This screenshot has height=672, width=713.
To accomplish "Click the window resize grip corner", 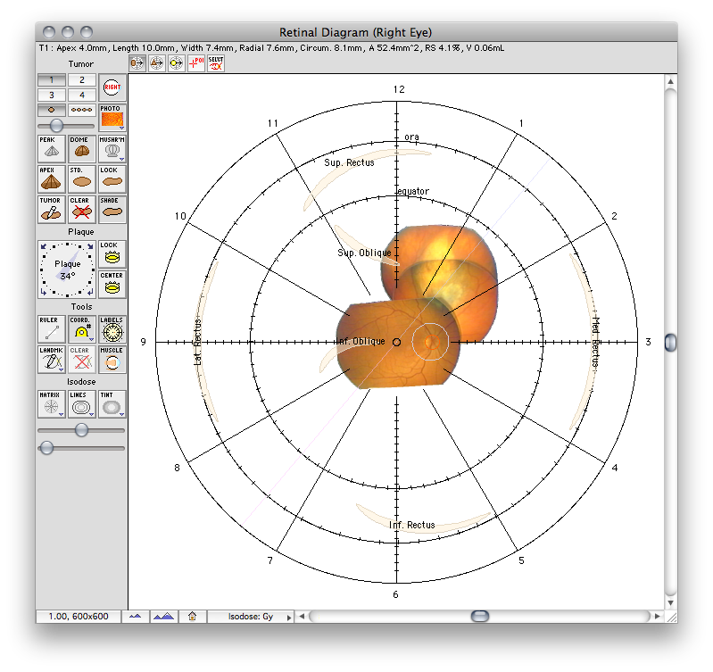I will [x=672, y=617].
